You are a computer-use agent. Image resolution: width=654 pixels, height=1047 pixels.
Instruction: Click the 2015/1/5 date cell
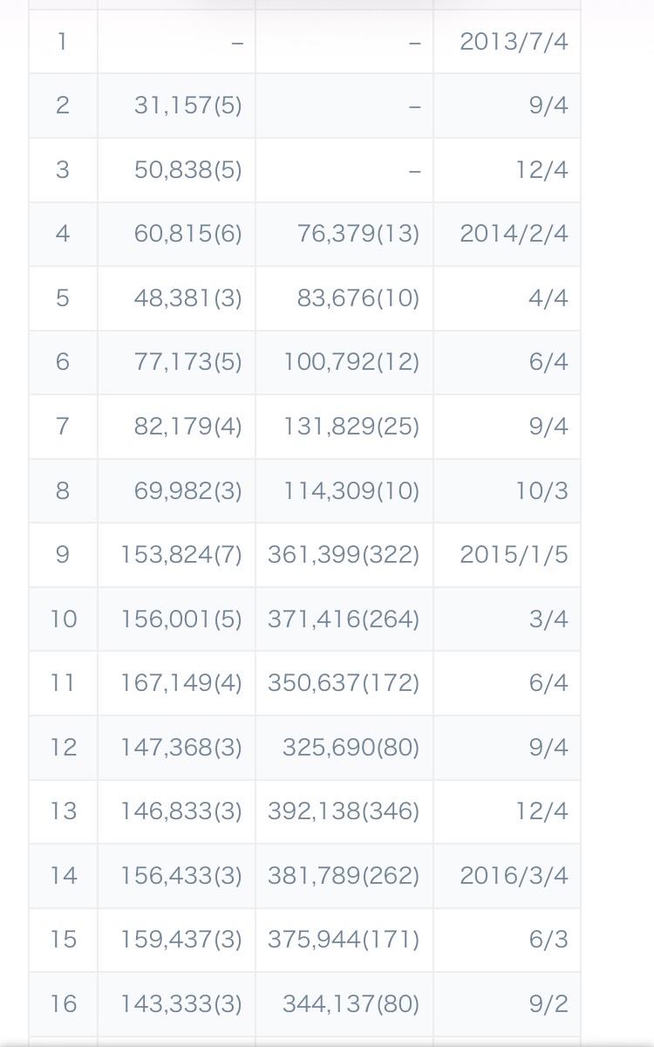click(x=514, y=554)
